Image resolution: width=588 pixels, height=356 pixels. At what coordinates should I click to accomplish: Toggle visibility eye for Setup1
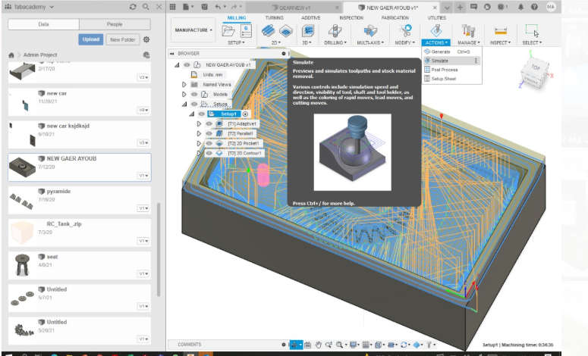coord(202,114)
